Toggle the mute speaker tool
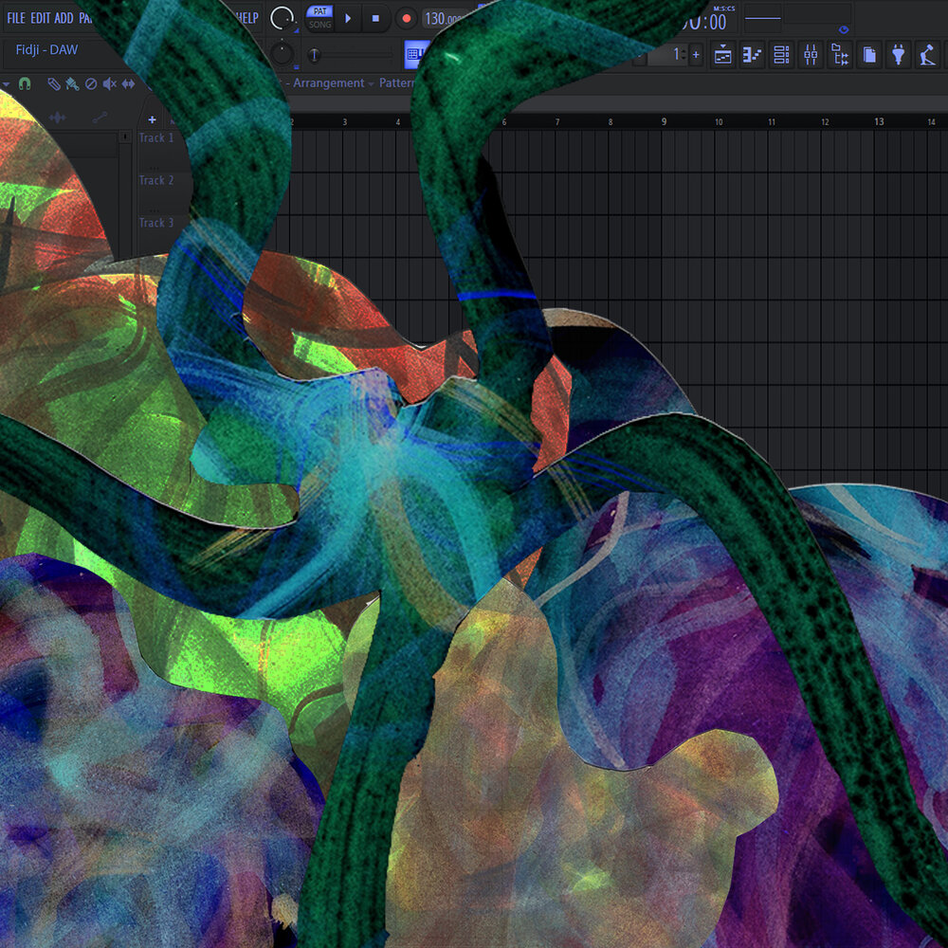Screen dimensions: 948x948 pyautogui.click(x=110, y=83)
